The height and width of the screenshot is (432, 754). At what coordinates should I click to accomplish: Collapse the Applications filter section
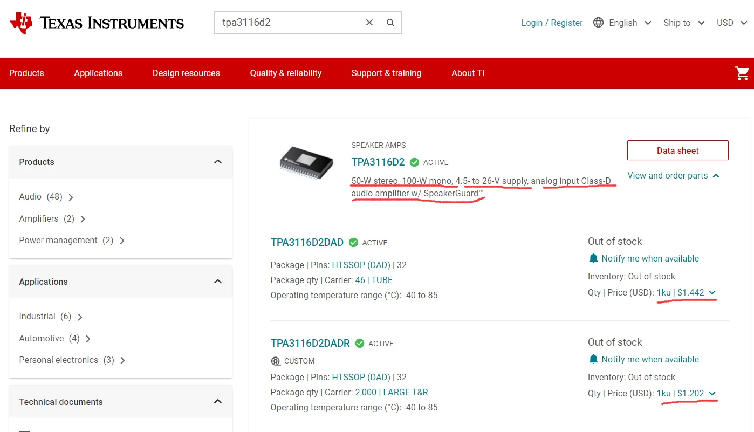tap(218, 282)
